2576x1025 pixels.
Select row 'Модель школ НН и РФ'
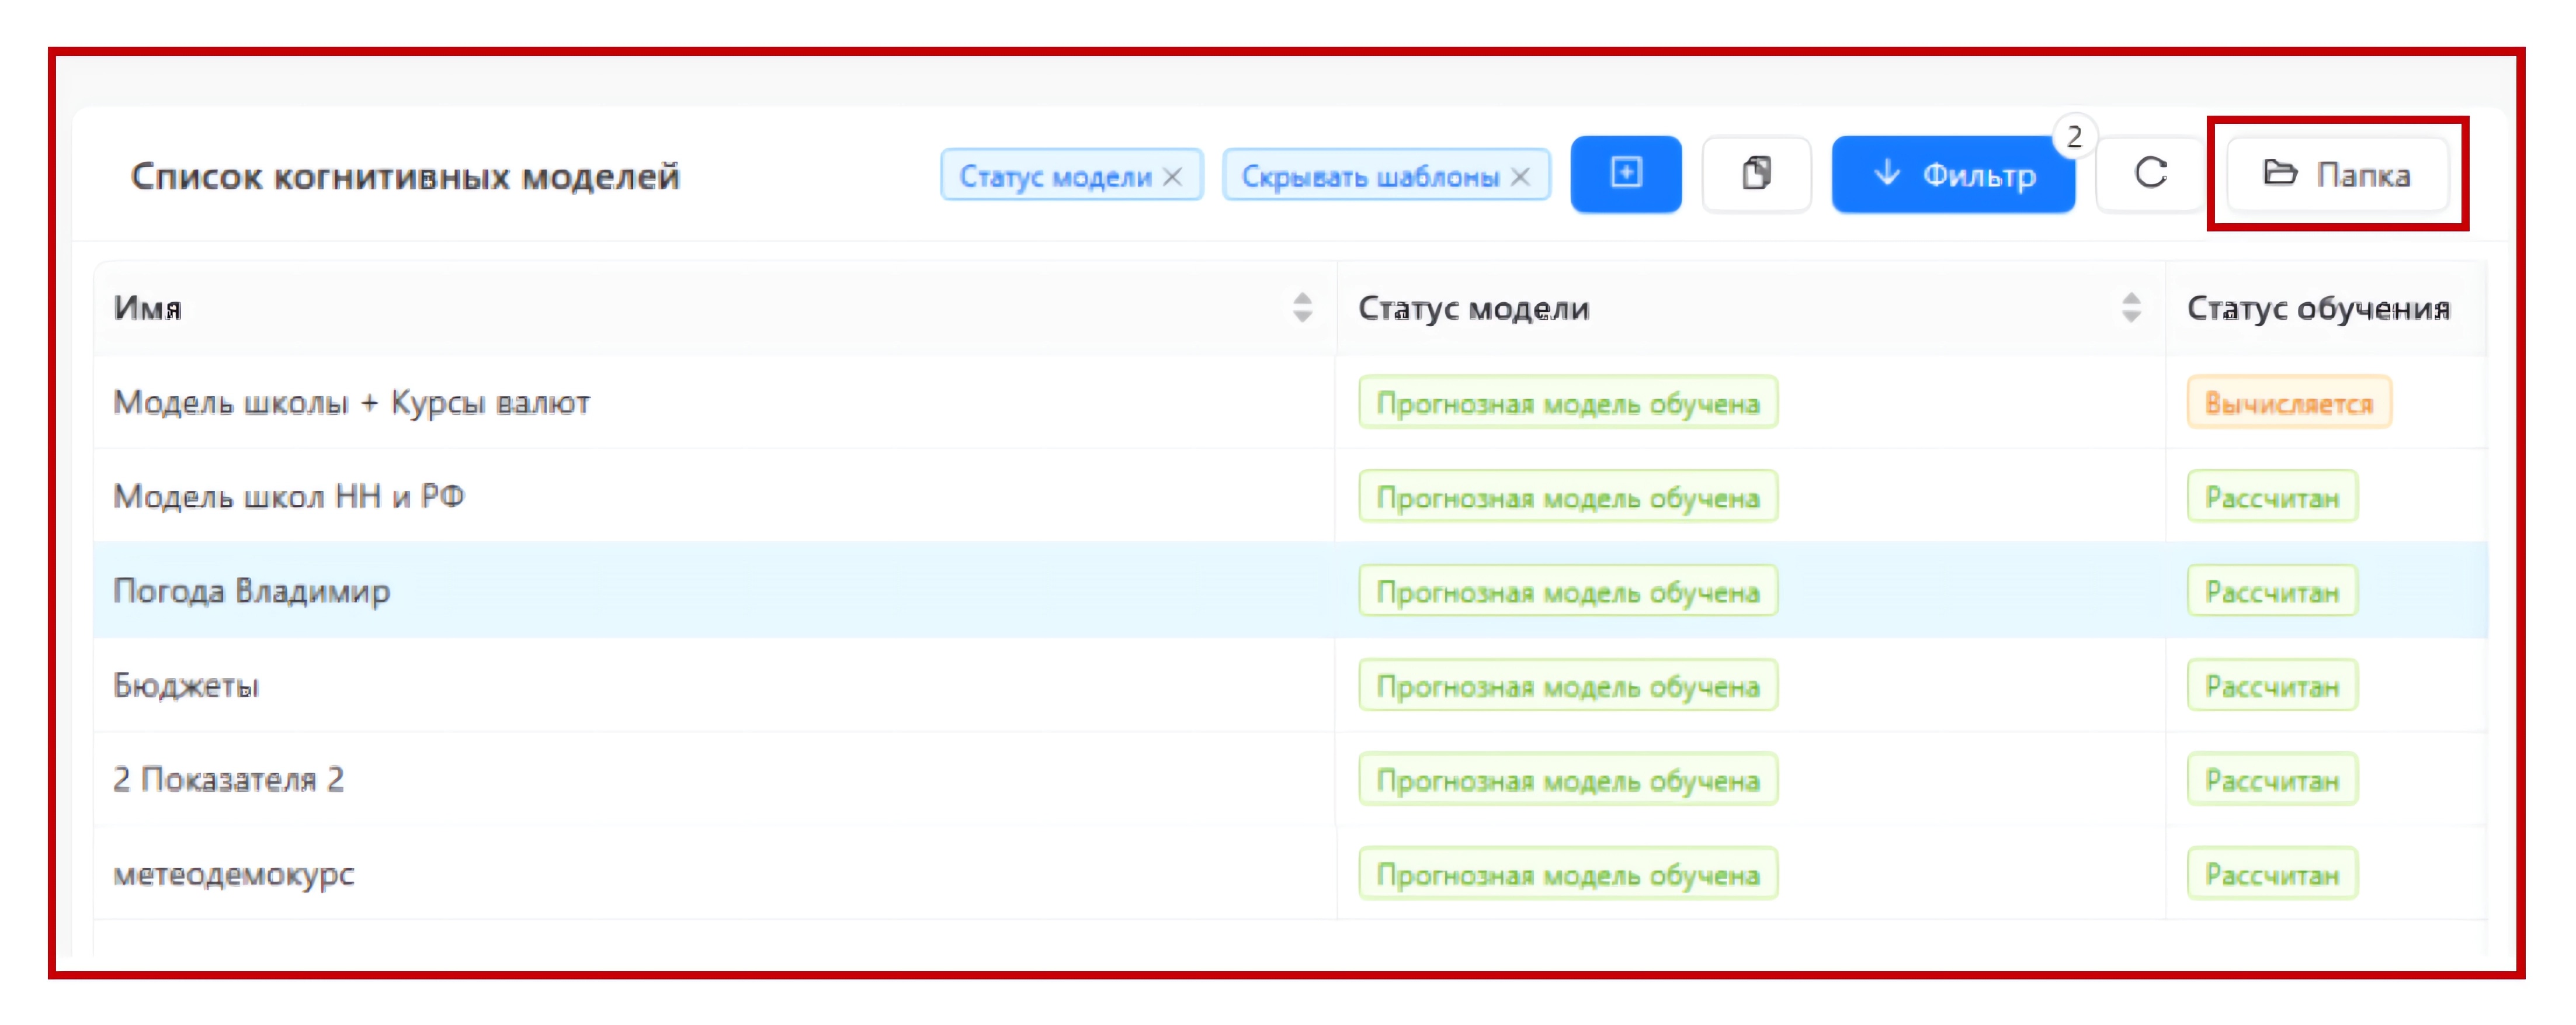pyautogui.click(x=289, y=496)
